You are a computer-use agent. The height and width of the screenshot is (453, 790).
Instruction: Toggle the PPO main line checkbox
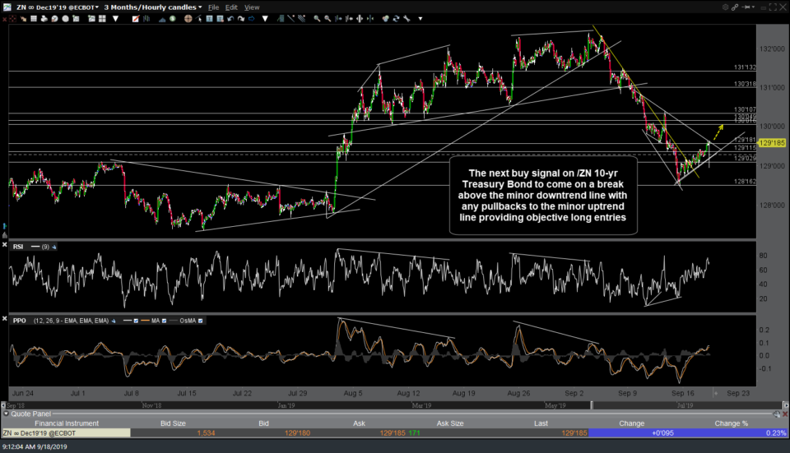[136, 321]
